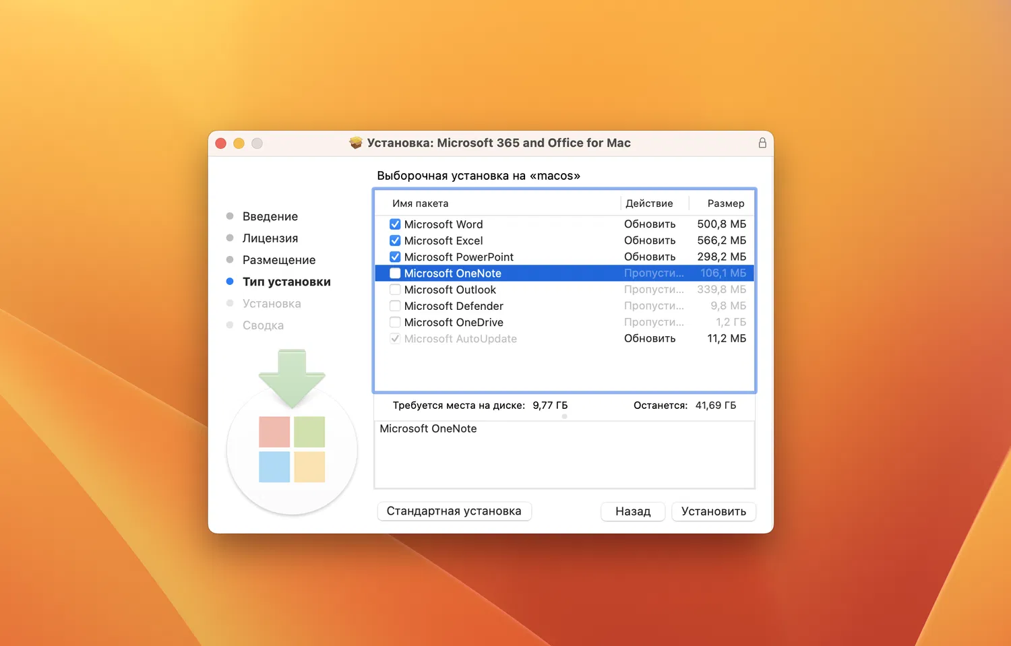Select the Microsoft AutoUpdate row label

pos(460,339)
